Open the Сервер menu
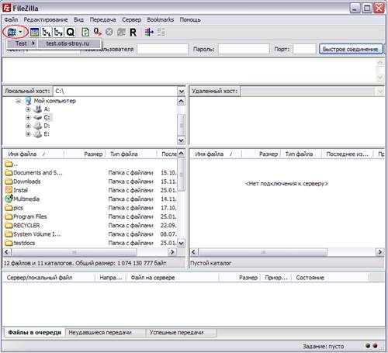Image resolution: width=388 pixels, height=353 pixels. [131, 19]
